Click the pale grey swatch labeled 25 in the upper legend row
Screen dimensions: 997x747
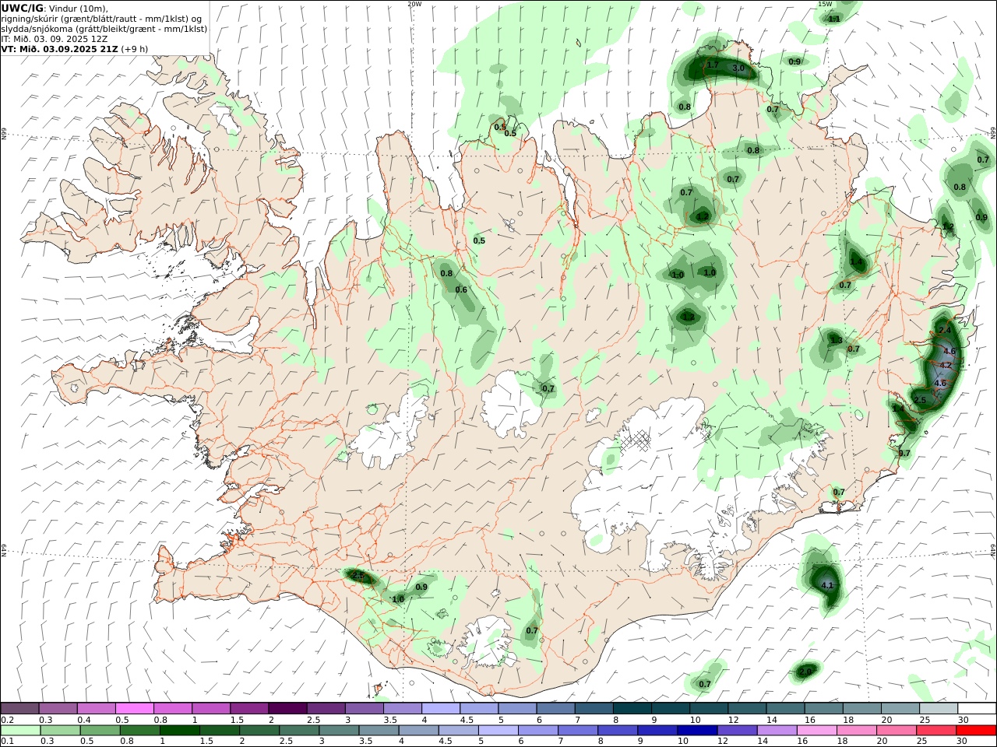click(939, 708)
